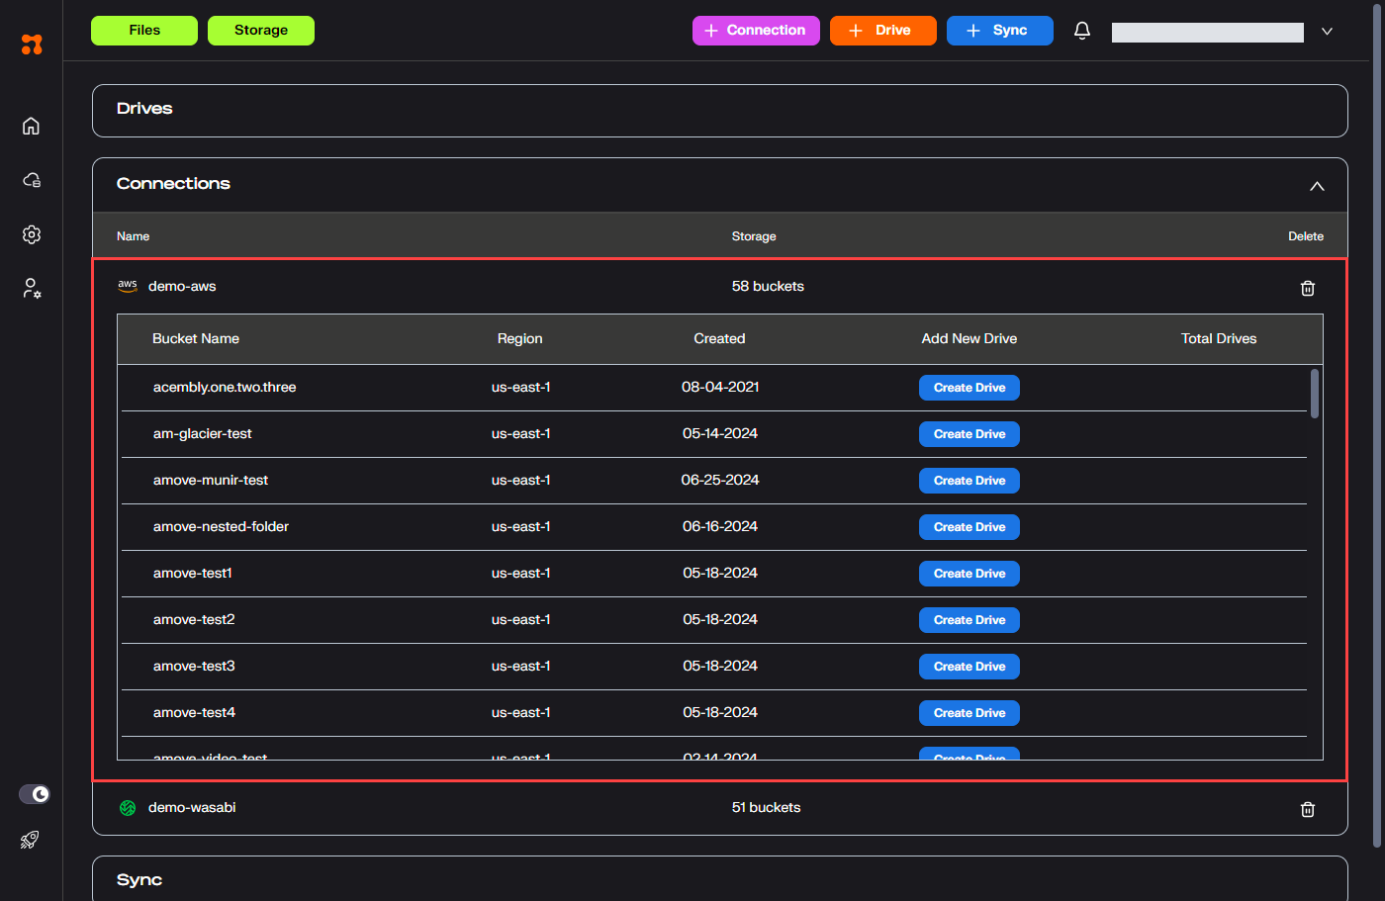Click the home icon in sidebar
The image size is (1385, 901).
pos(31,126)
